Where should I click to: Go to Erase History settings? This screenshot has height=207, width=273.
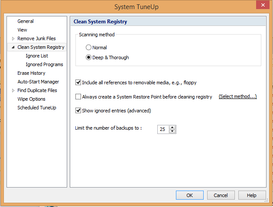click(x=31, y=73)
